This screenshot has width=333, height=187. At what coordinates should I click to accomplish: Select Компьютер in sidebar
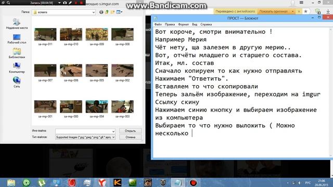17,68
